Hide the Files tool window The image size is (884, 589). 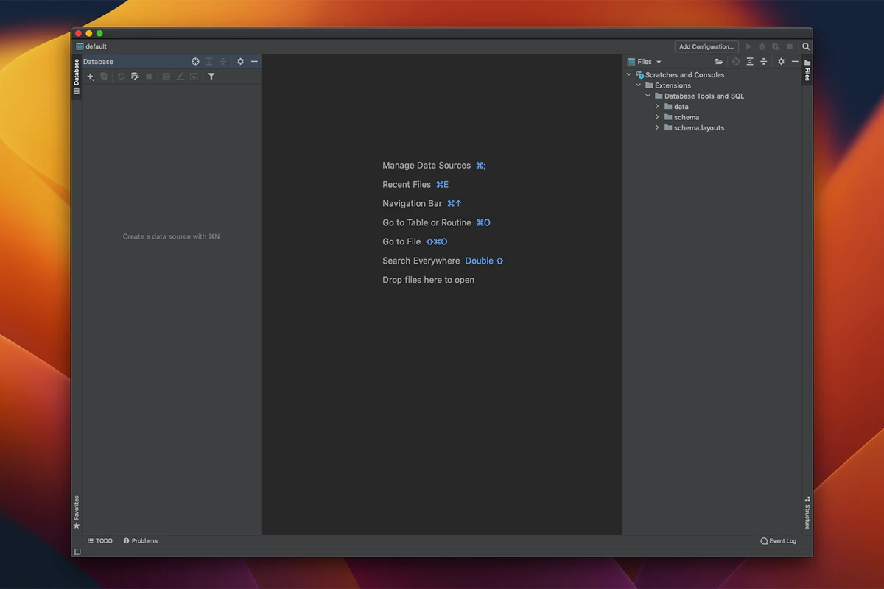795,62
